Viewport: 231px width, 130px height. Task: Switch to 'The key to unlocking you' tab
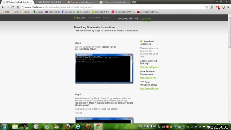82,2
